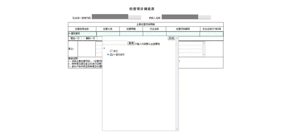Expand the 4-建筑服务 tree node
Viewport: 290px width, 139px height.
coord(108,55)
